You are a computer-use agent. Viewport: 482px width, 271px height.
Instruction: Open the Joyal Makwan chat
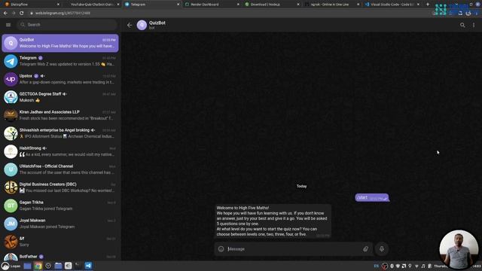[60, 224]
